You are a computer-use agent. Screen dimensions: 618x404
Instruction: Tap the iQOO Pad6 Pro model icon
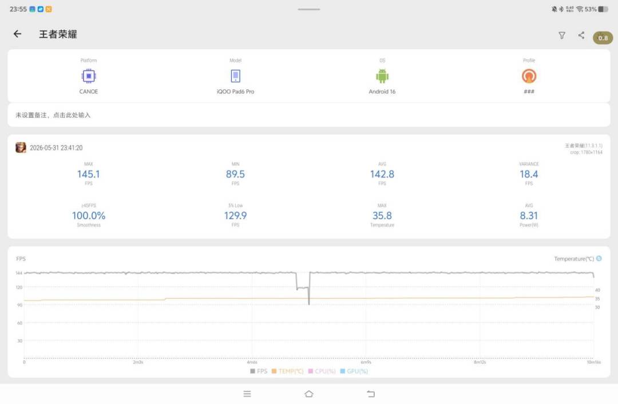[x=235, y=76]
